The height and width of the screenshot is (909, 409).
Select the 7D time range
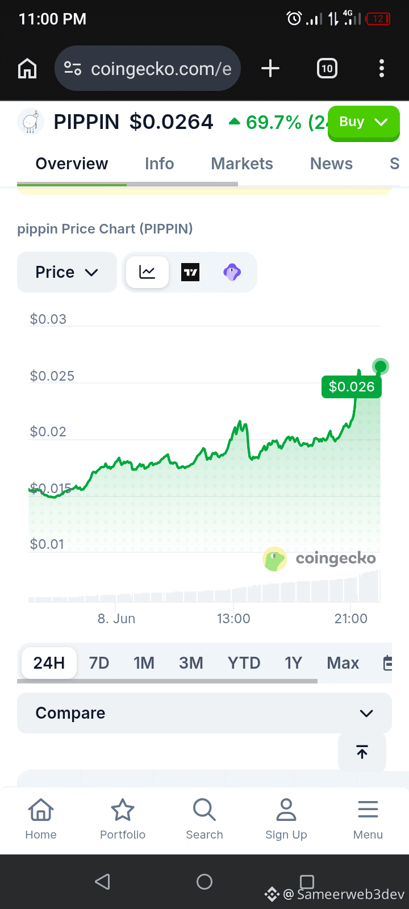pyautogui.click(x=99, y=663)
